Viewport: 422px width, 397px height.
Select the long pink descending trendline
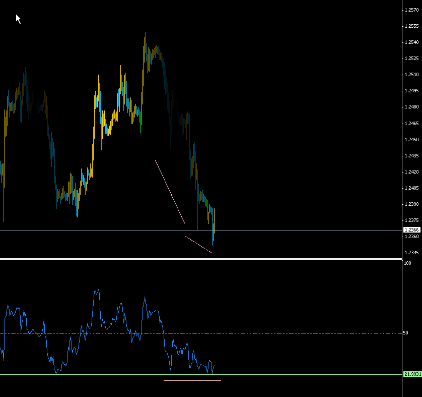point(170,192)
